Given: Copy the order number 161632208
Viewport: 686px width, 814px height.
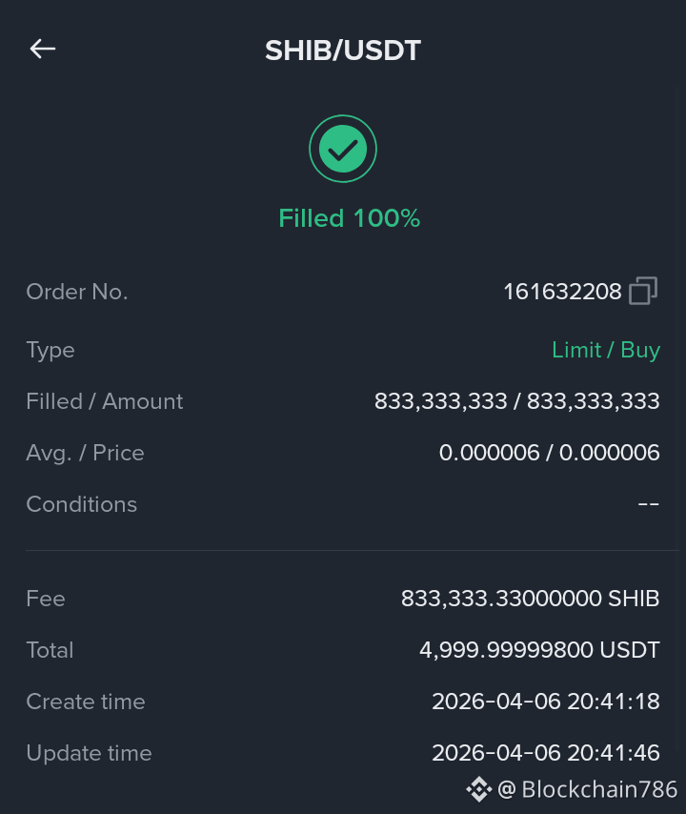Looking at the screenshot, I should pyautogui.click(x=643, y=291).
